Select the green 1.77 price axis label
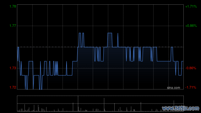This screenshot has height=113, width=201. point(13,26)
